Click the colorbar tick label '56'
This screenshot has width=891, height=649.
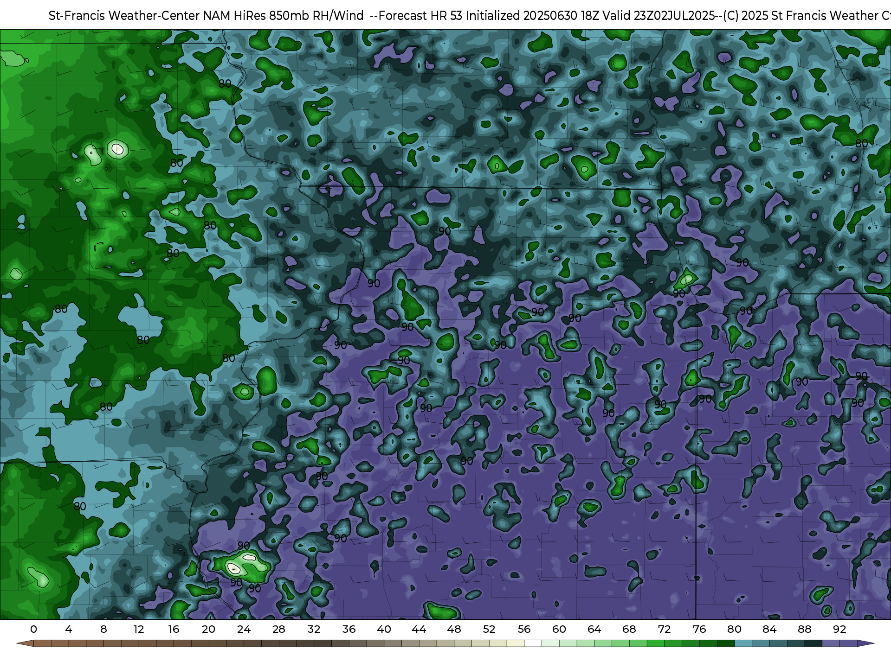524,629
